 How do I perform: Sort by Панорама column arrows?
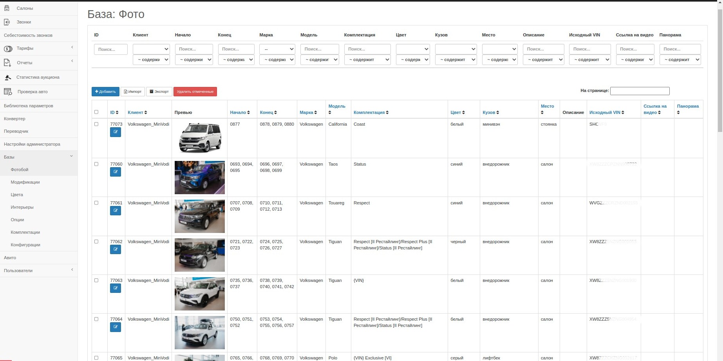[x=678, y=113]
